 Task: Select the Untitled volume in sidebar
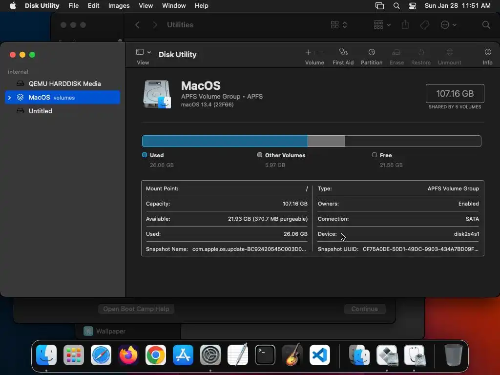(62, 111)
